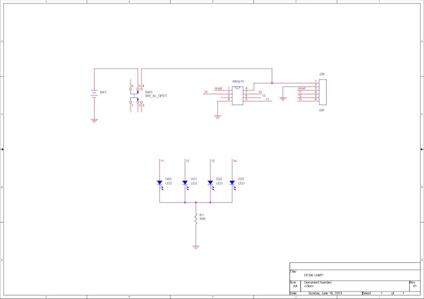The image size is (424, 299).
Task: Click net label 11 above D20
Action: pos(162,161)
